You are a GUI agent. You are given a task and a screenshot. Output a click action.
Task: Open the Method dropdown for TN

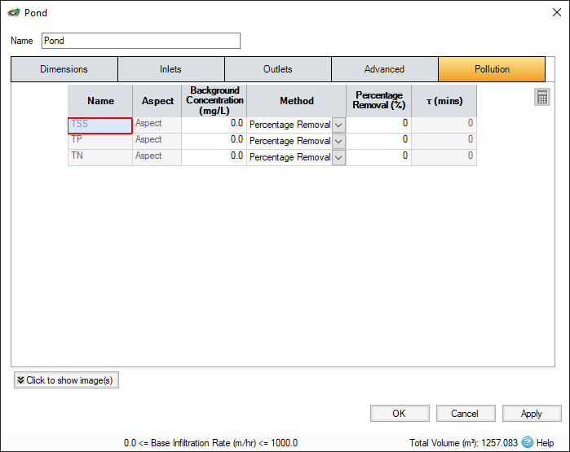click(x=338, y=157)
